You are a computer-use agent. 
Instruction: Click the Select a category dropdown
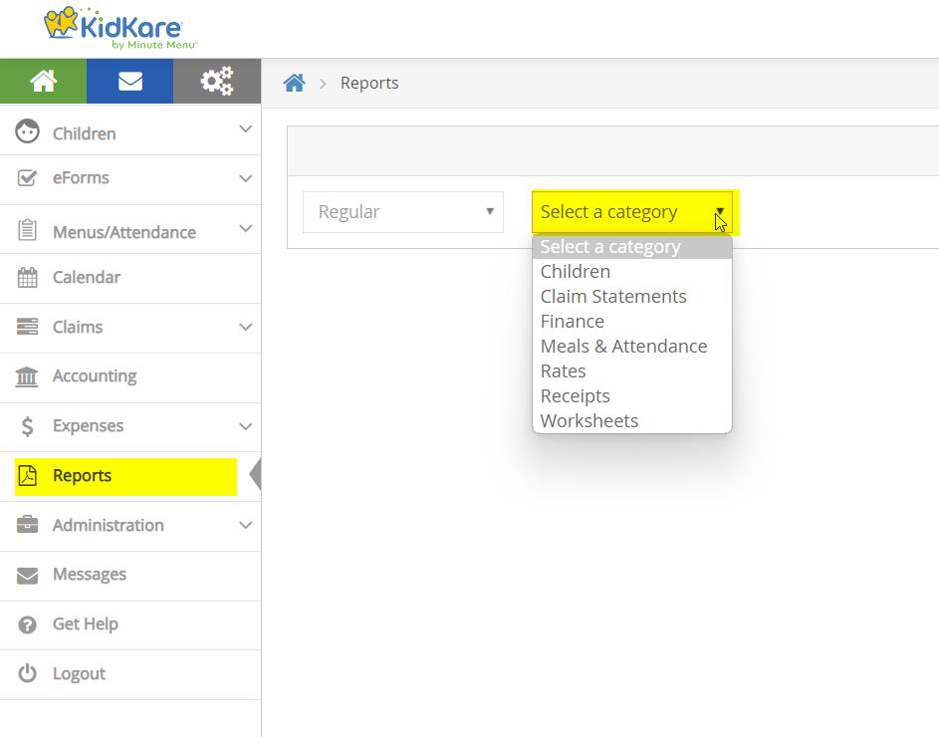point(631,212)
